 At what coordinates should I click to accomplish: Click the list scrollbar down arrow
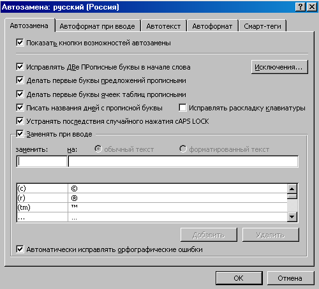[292, 217]
